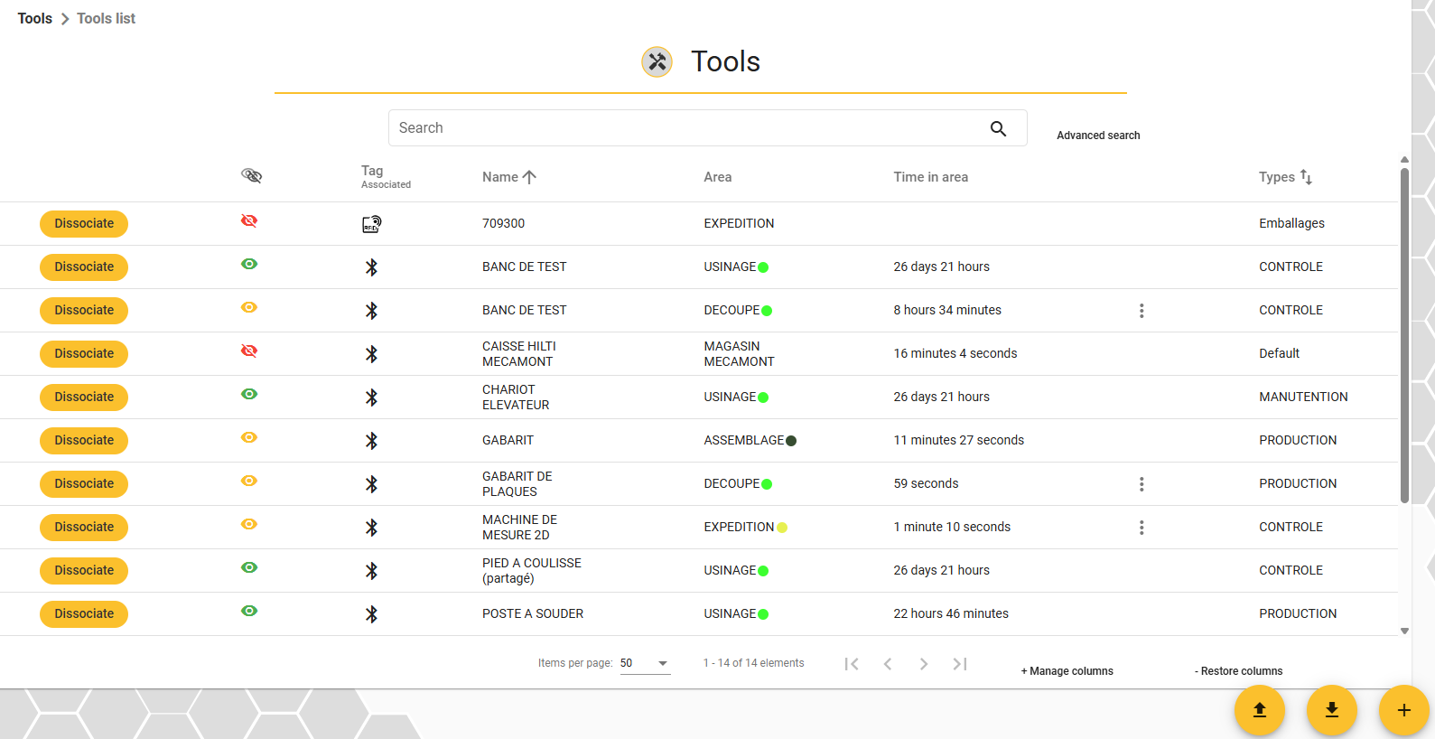Click the upload floating button
1435x739 pixels.
pos(1260,710)
